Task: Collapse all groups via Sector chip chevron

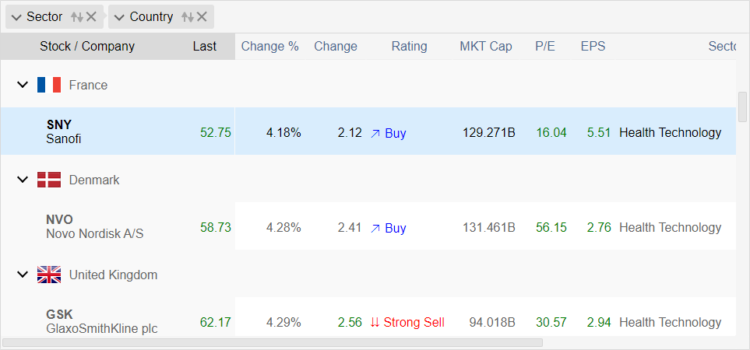Action: point(16,18)
